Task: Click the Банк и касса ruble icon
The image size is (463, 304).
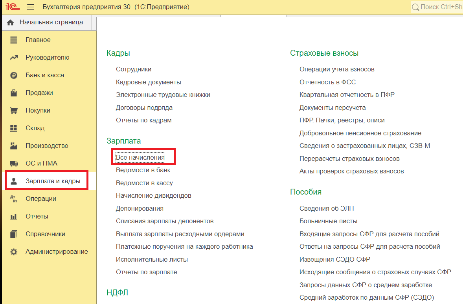Action: tap(14, 75)
